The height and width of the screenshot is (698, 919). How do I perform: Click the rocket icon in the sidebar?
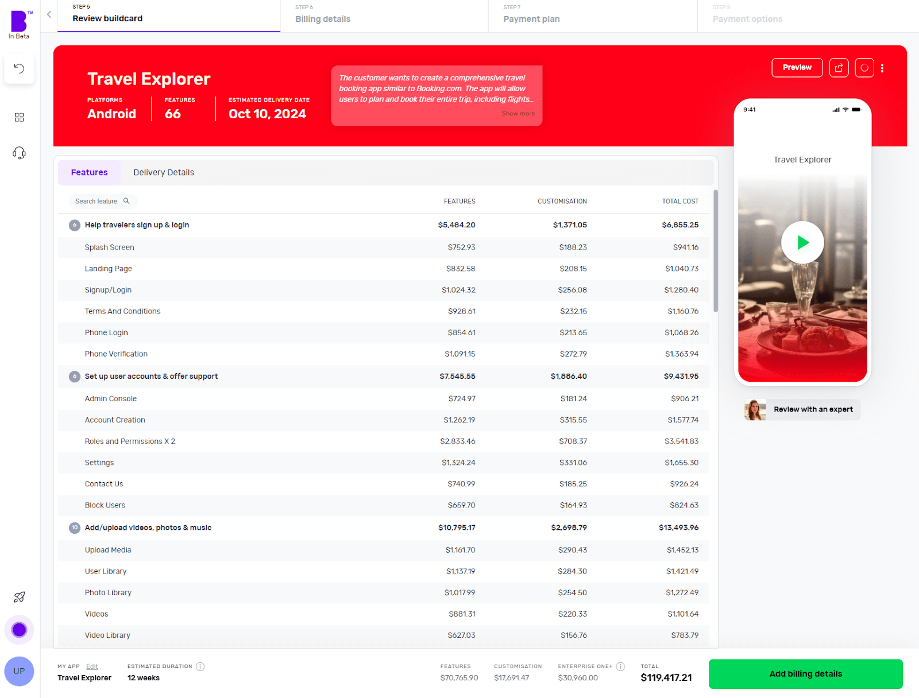(19, 597)
